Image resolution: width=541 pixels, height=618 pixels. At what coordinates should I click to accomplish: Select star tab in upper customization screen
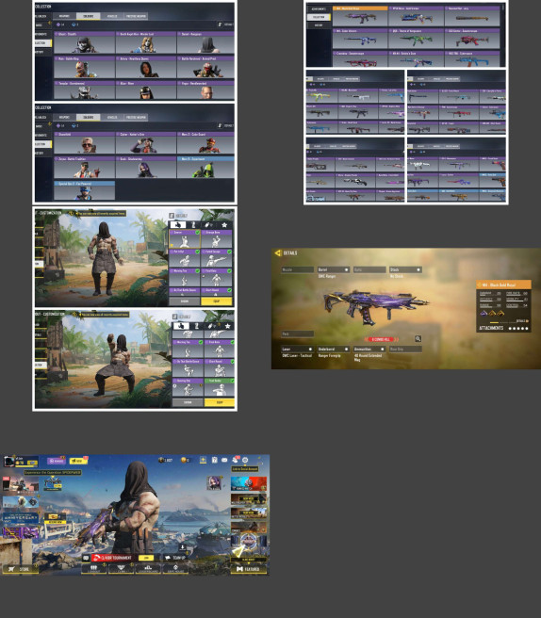click(224, 225)
